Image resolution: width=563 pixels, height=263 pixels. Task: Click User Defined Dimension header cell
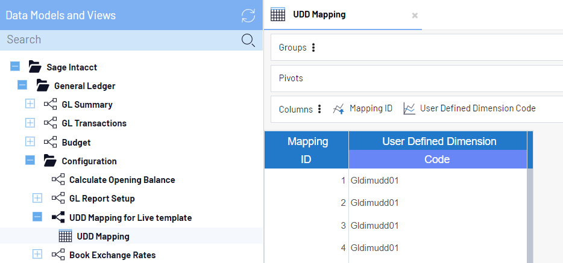pyautogui.click(x=438, y=141)
